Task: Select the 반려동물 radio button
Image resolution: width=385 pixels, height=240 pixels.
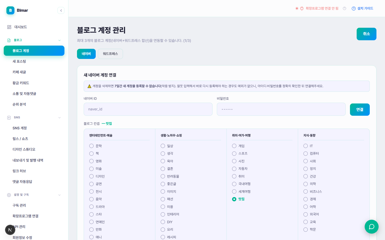Action: click(163, 176)
